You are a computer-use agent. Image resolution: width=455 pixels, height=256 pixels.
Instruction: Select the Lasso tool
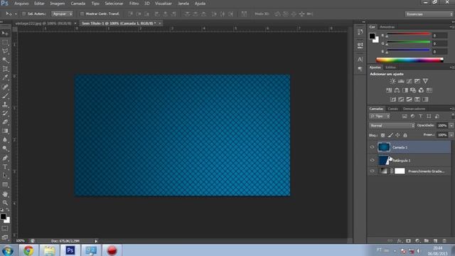5,51
